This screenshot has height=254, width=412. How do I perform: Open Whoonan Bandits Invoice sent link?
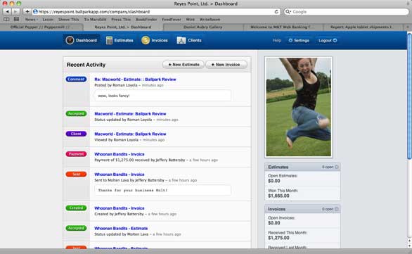pos(120,174)
